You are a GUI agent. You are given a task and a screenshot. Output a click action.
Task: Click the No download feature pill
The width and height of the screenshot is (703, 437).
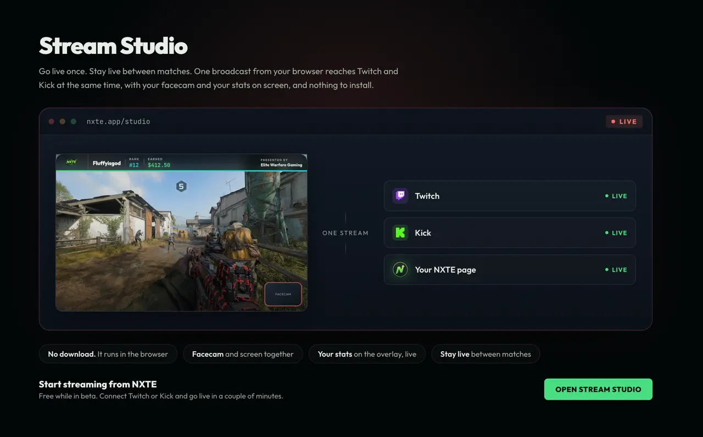pos(108,354)
